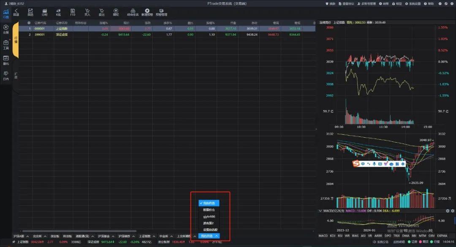Image resolution: width=456 pixels, height=247 pixels.
Task: Toggle the checked 我的自选 watchlist entry
Action: pyautogui.click(x=208, y=203)
